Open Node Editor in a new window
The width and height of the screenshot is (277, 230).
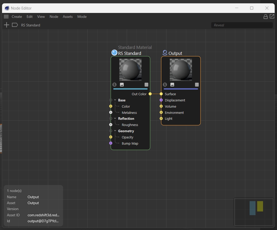tap(272, 17)
